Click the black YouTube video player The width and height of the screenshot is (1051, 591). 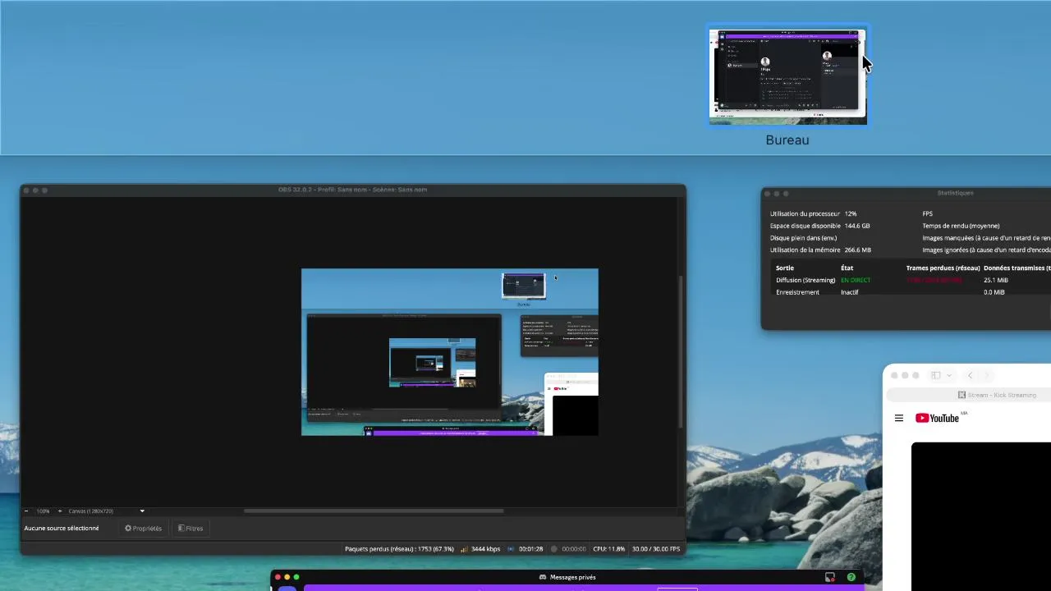pyautogui.click(x=981, y=516)
